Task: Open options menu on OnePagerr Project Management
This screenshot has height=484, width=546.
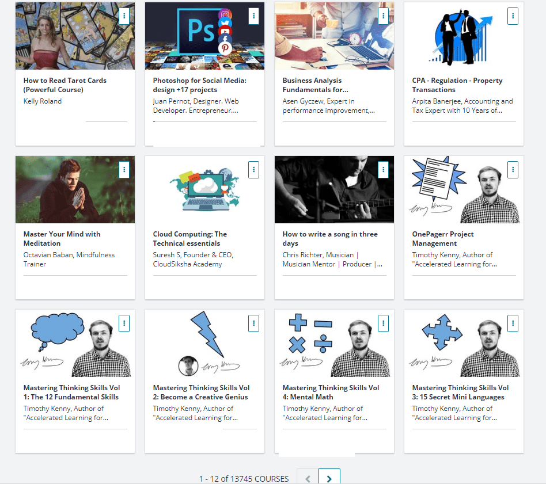Action: click(x=513, y=170)
